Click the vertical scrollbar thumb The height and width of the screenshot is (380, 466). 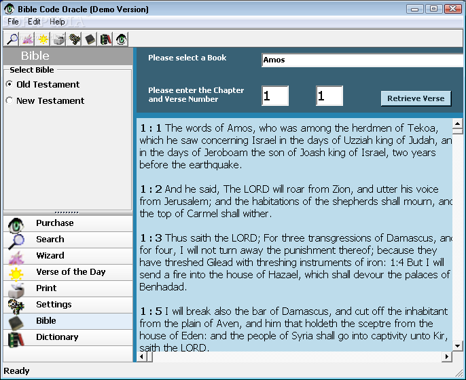[457, 131]
